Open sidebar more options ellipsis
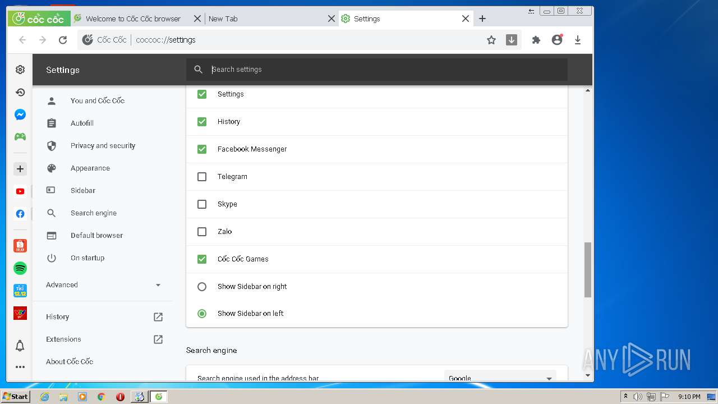Screen dimensions: 718x404 [x=20, y=367]
